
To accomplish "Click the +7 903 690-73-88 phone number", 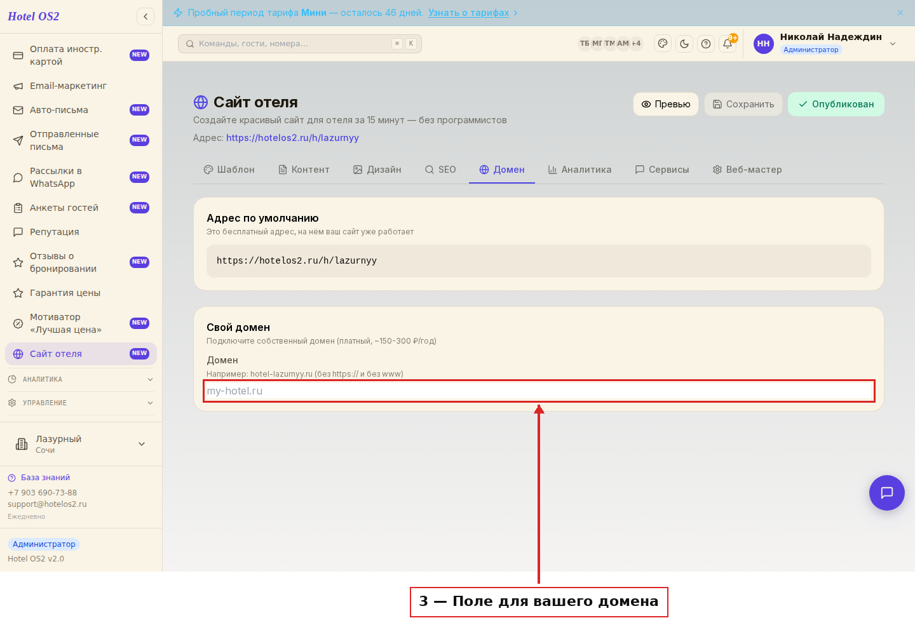I will tap(42, 493).
